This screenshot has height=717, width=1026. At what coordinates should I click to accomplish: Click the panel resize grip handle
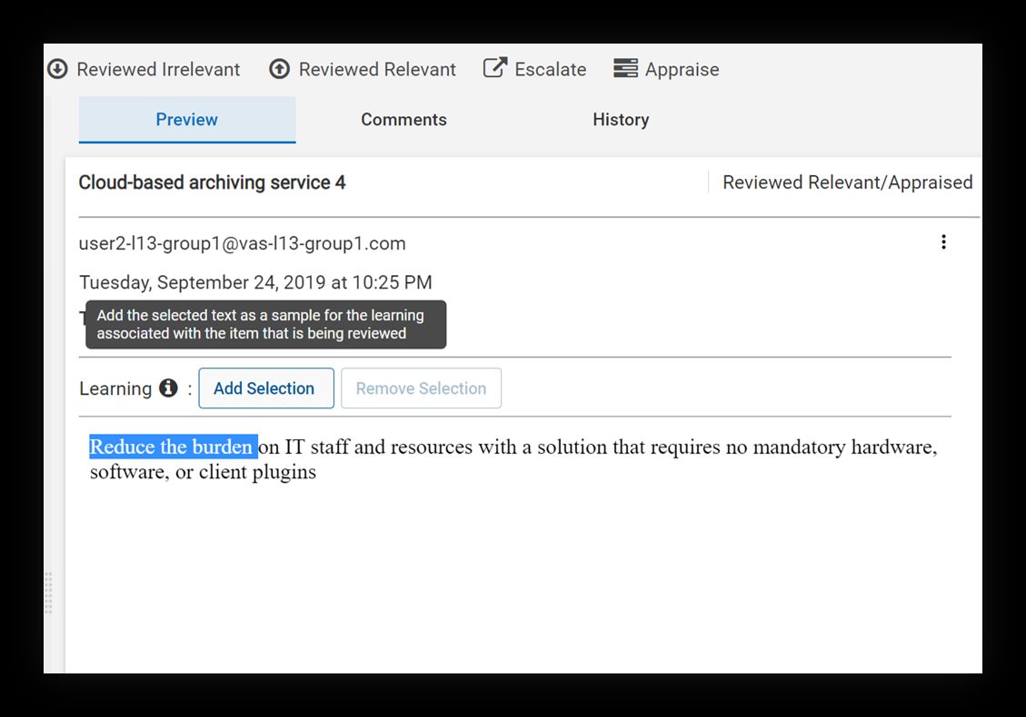coord(48,593)
